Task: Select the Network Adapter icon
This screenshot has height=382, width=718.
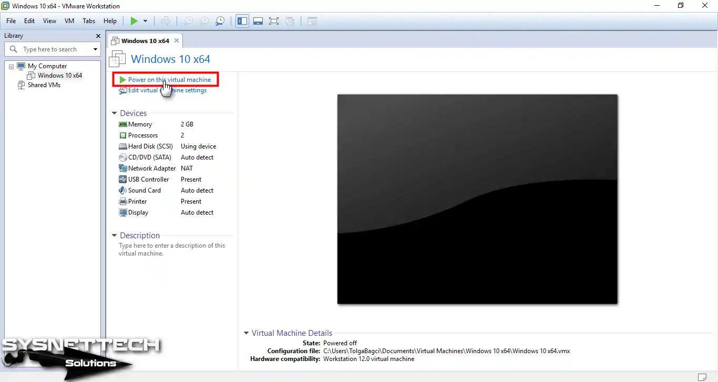Action: [122, 168]
